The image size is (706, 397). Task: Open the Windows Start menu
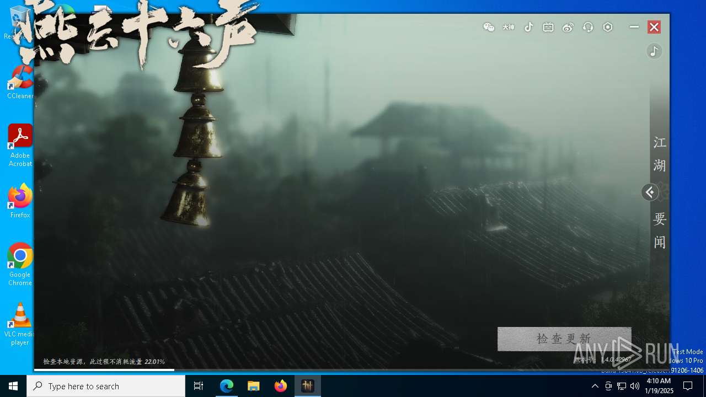(x=13, y=386)
